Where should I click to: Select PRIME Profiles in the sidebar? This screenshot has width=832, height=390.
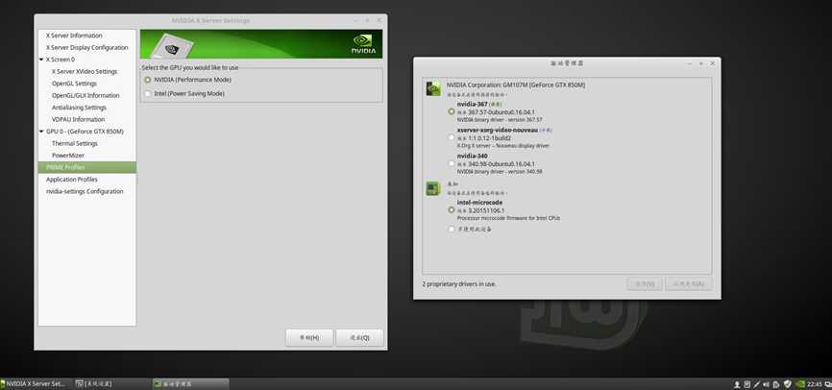(87, 167)
